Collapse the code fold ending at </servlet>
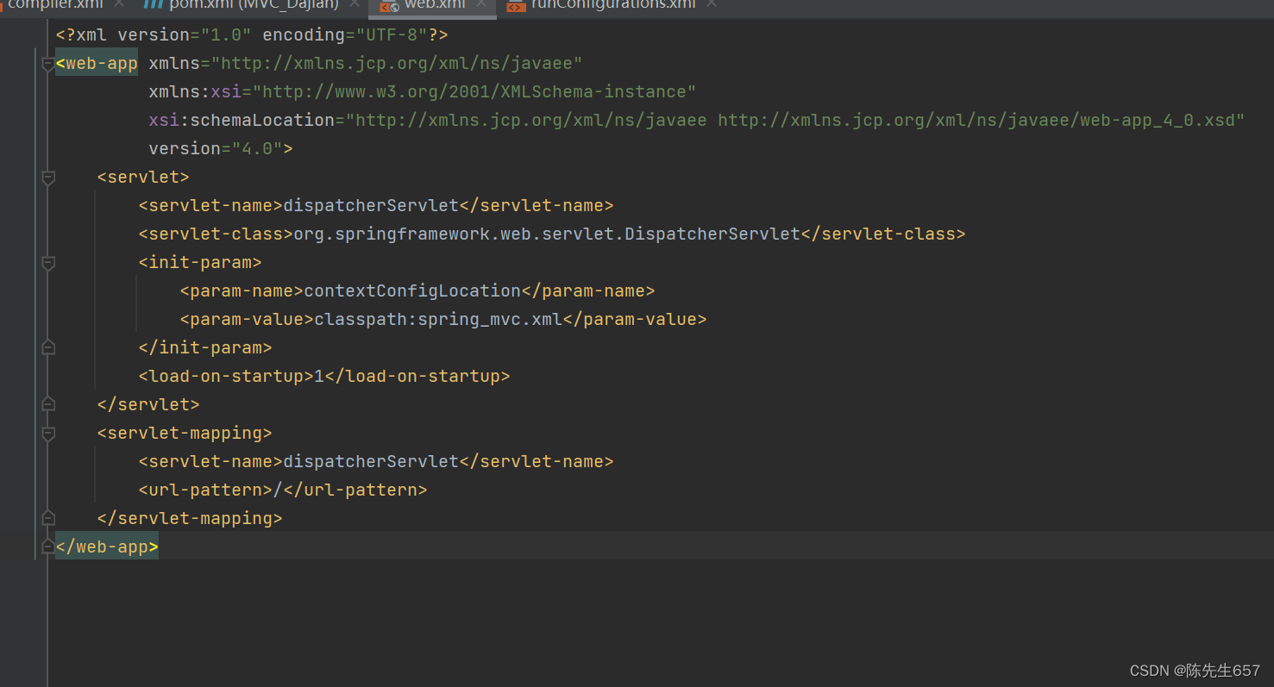1274x687 pixels. click(48, 403)
